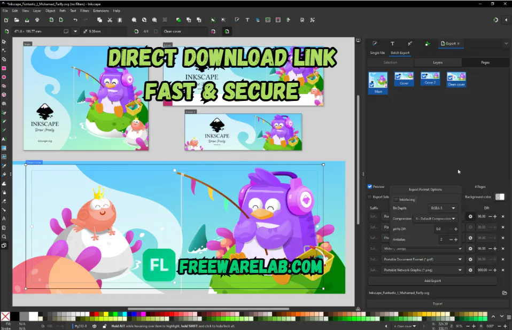The height and width of the screenshot is (330, 512).
Task: Open Text and Font dialog from the top toolbar
Action: 247,20
